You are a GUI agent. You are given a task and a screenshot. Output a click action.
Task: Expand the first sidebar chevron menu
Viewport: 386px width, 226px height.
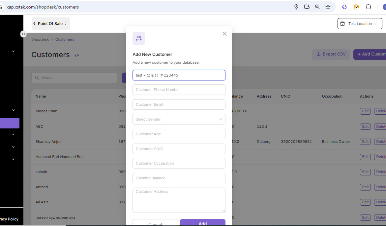(x=14, y=51)
